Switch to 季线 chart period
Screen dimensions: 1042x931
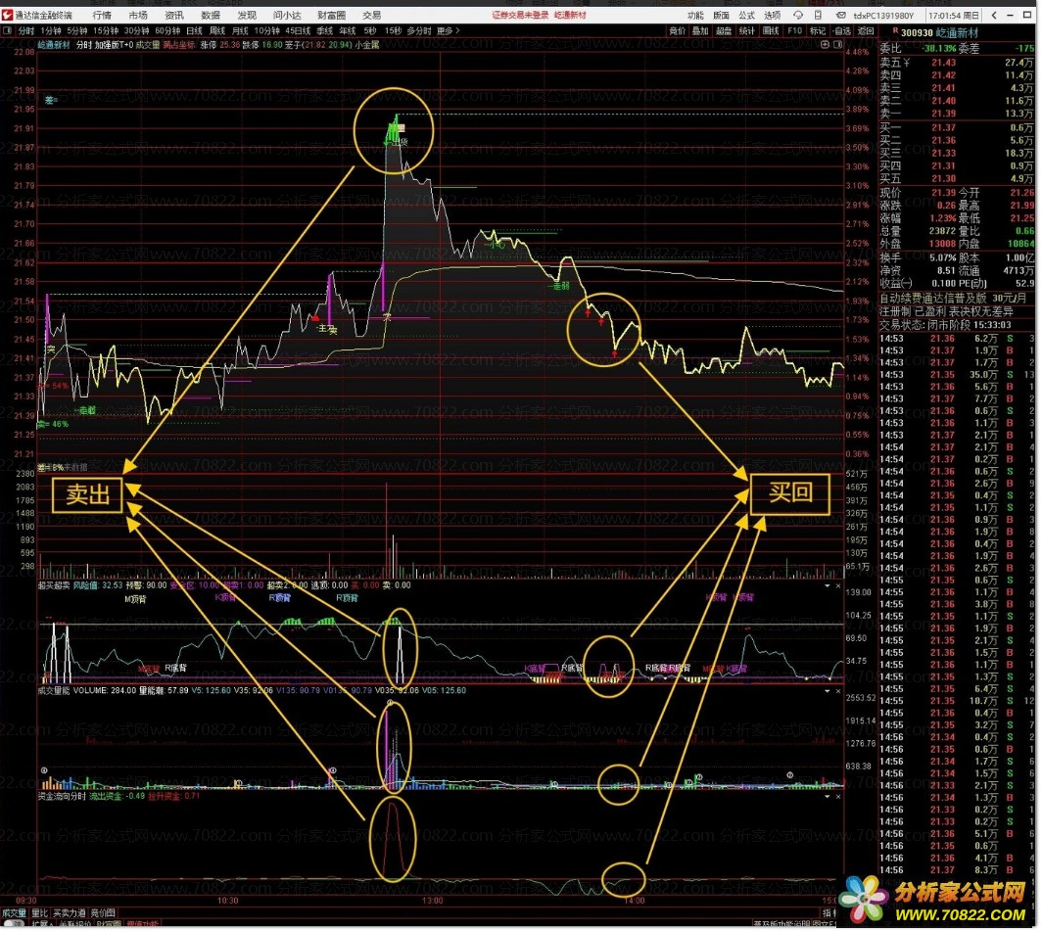point(324,30)
